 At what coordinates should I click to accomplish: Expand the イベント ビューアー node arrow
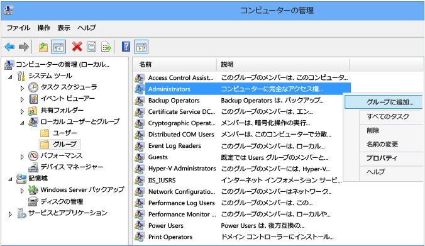[22, 99]
